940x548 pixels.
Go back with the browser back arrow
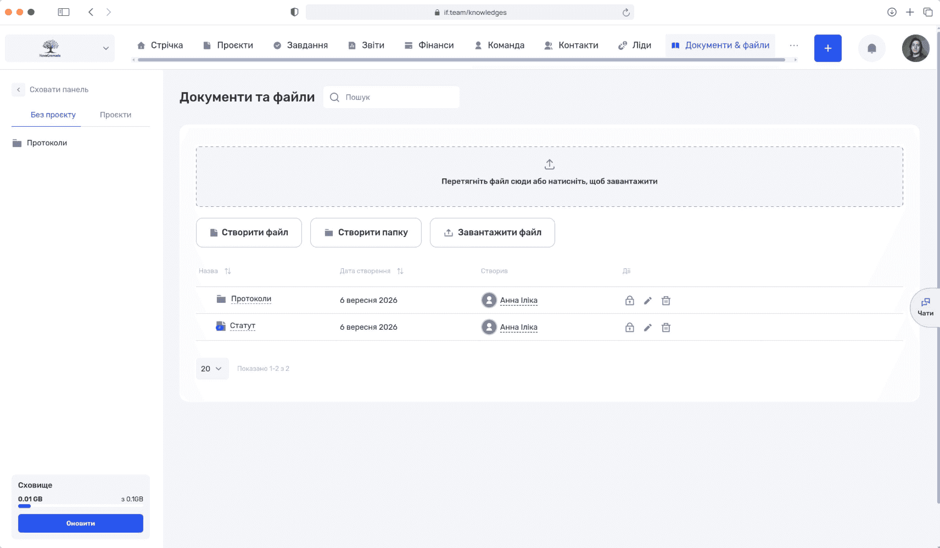[91, 12]
